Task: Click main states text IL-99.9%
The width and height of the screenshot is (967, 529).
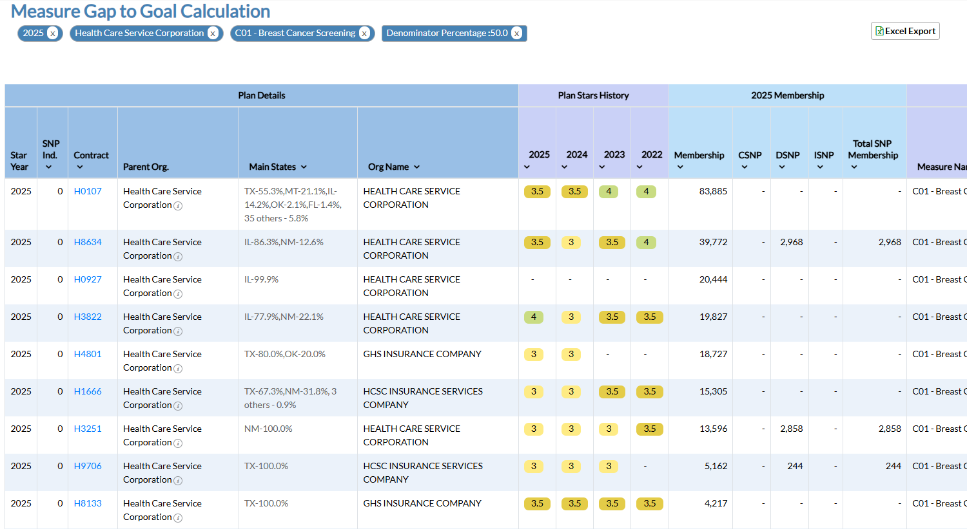Action: pyautogui.click(x=261, y=279)
